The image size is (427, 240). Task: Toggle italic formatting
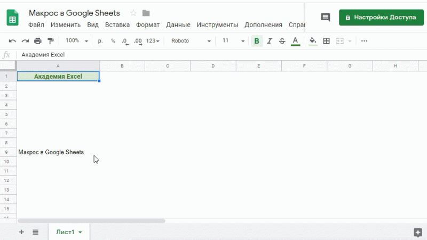(x=270, y=41)
